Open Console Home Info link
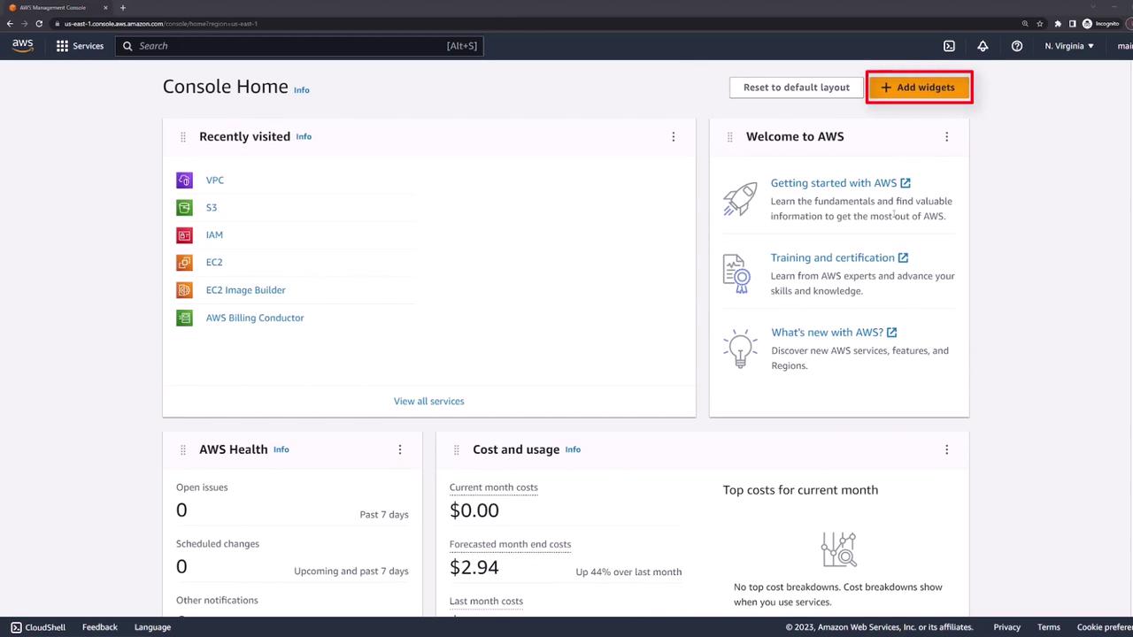 [302, 90]
